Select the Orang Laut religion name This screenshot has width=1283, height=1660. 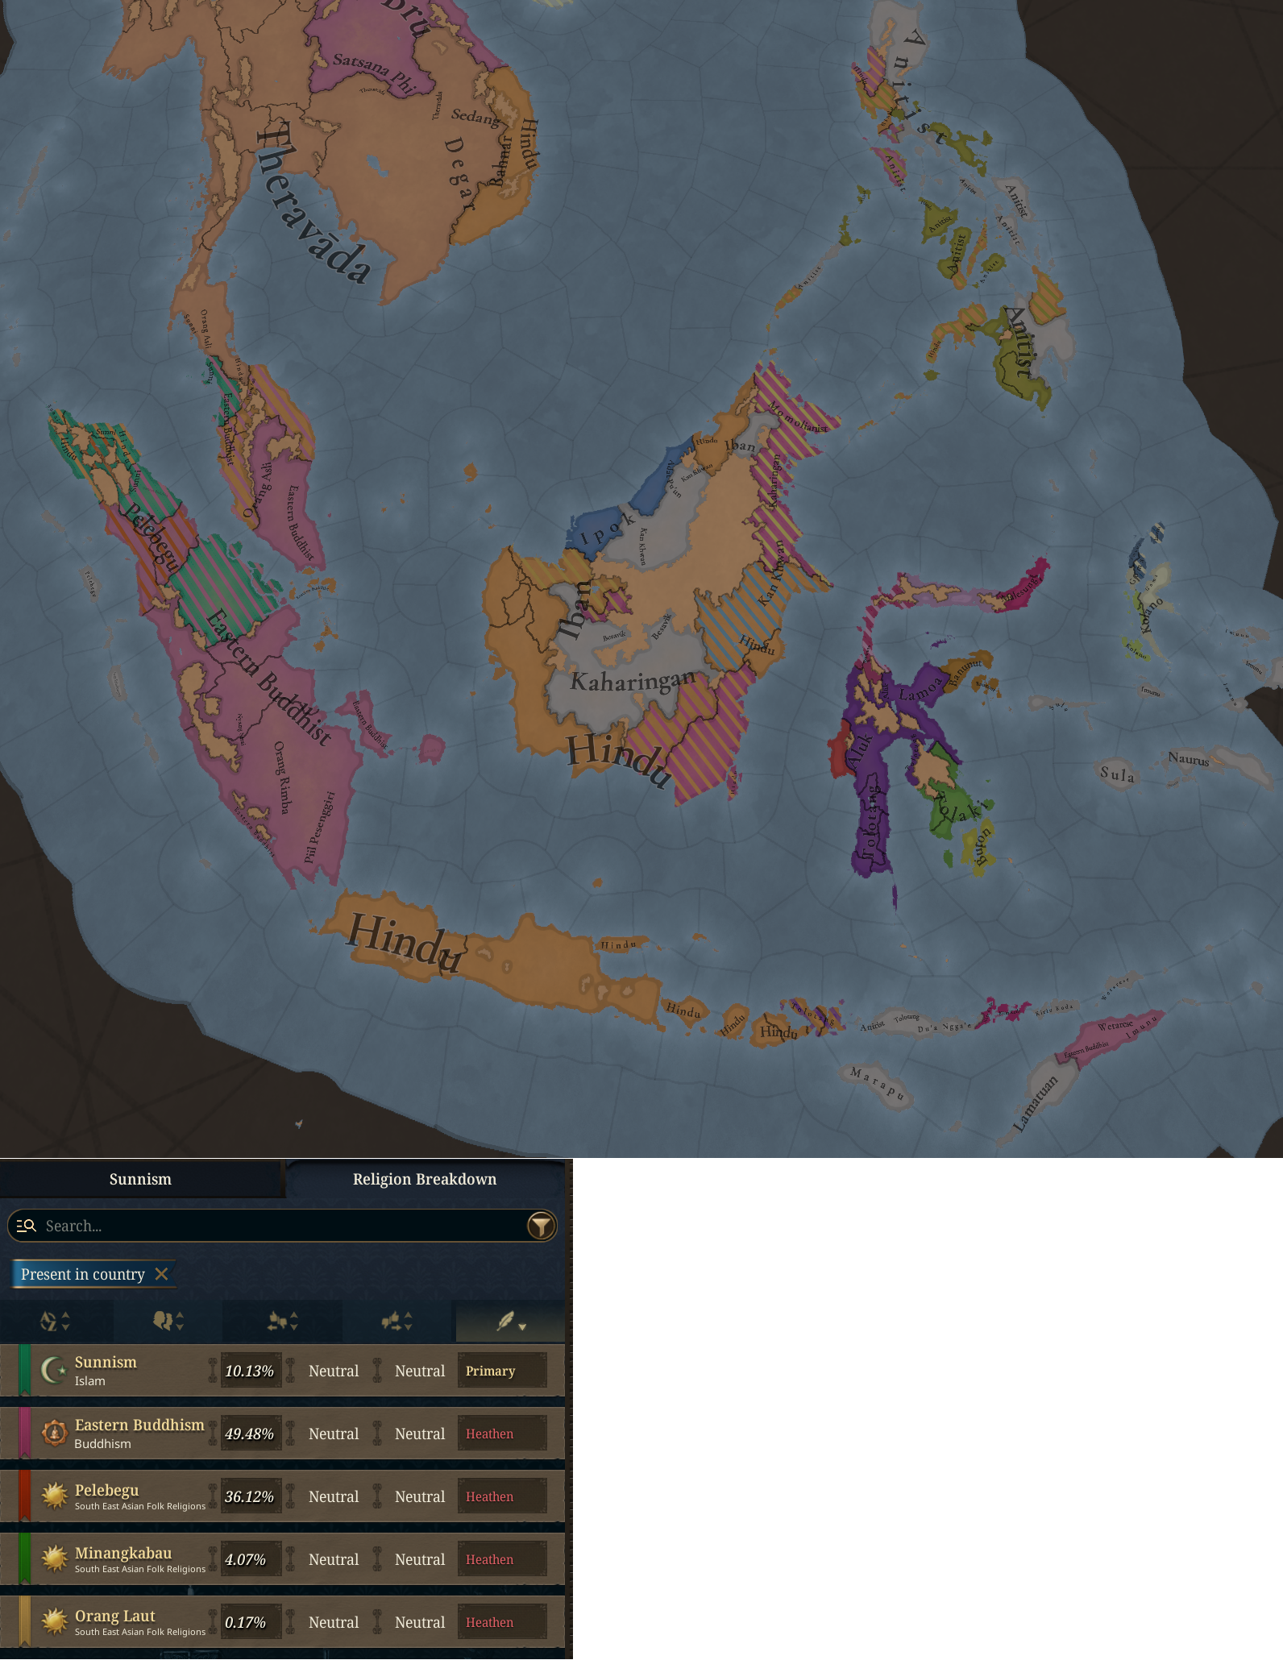point(115,1616)
